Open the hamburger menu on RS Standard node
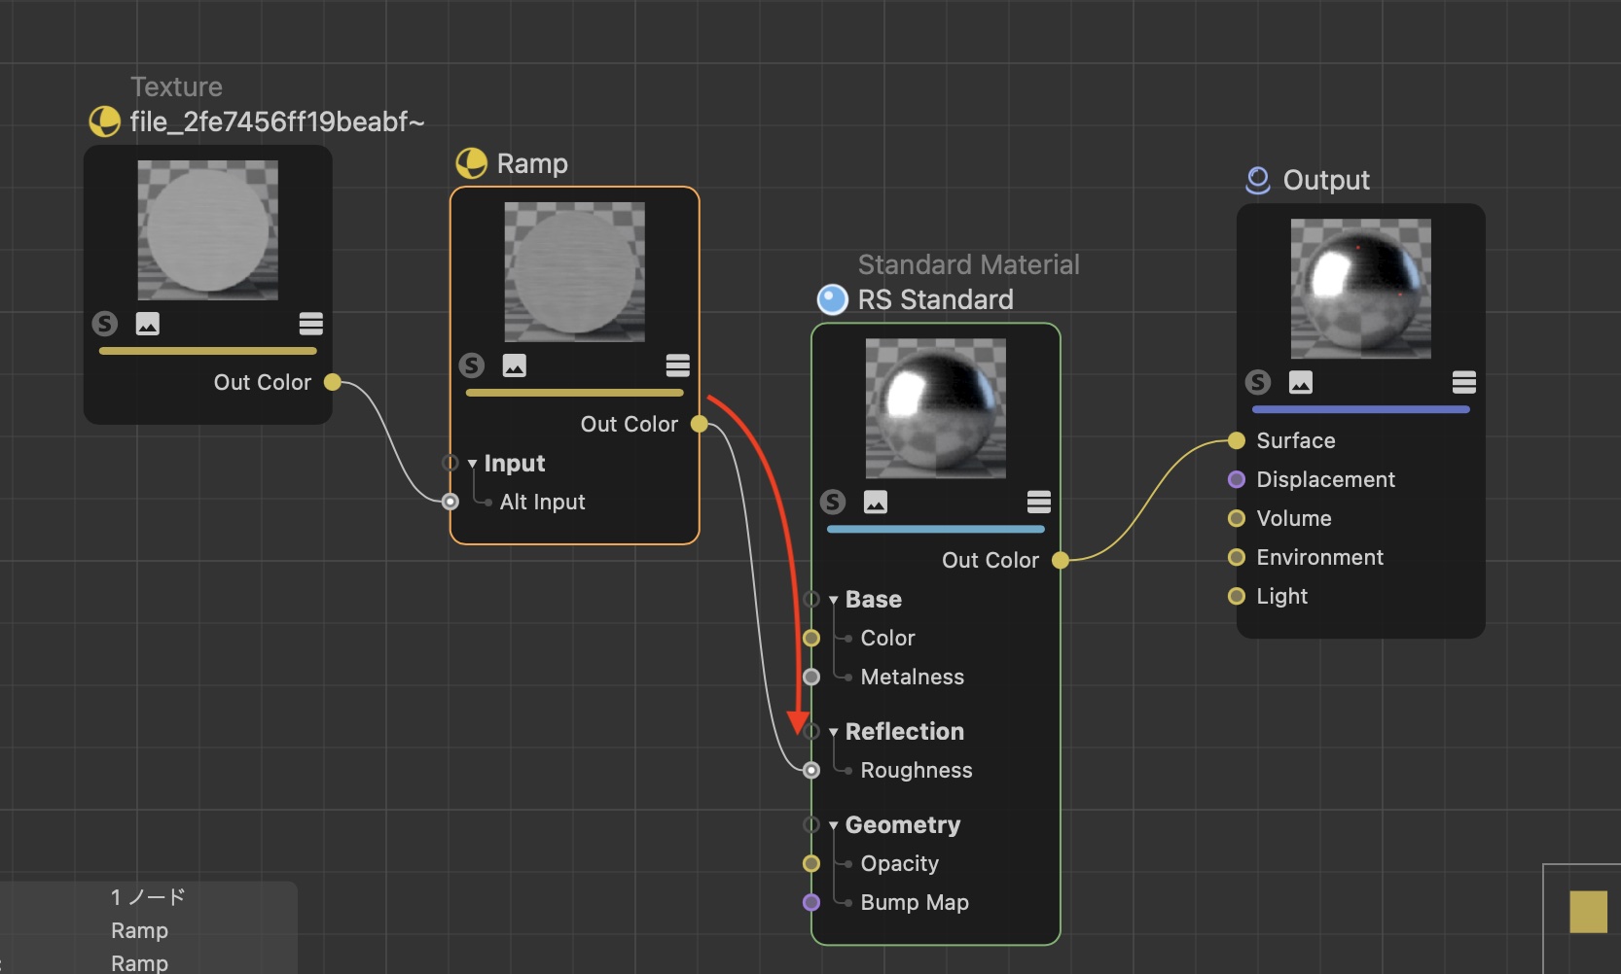The image size is (1621, 974). [x=1038, y=502]
